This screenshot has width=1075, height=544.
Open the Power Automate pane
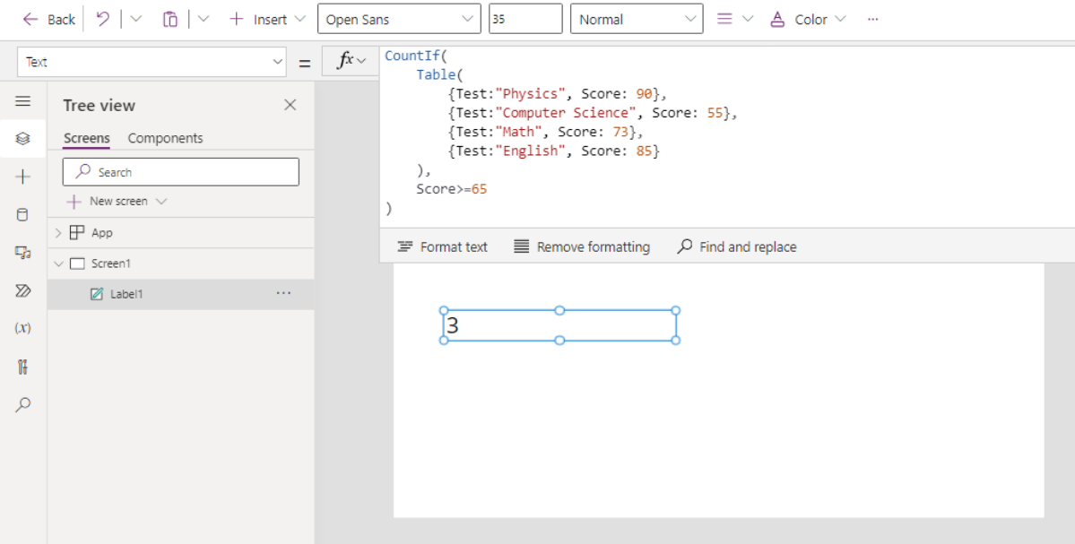pos(24,290)
